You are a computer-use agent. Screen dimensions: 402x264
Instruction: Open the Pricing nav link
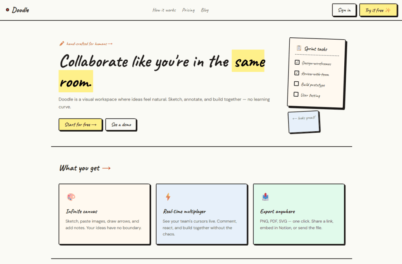188,10
